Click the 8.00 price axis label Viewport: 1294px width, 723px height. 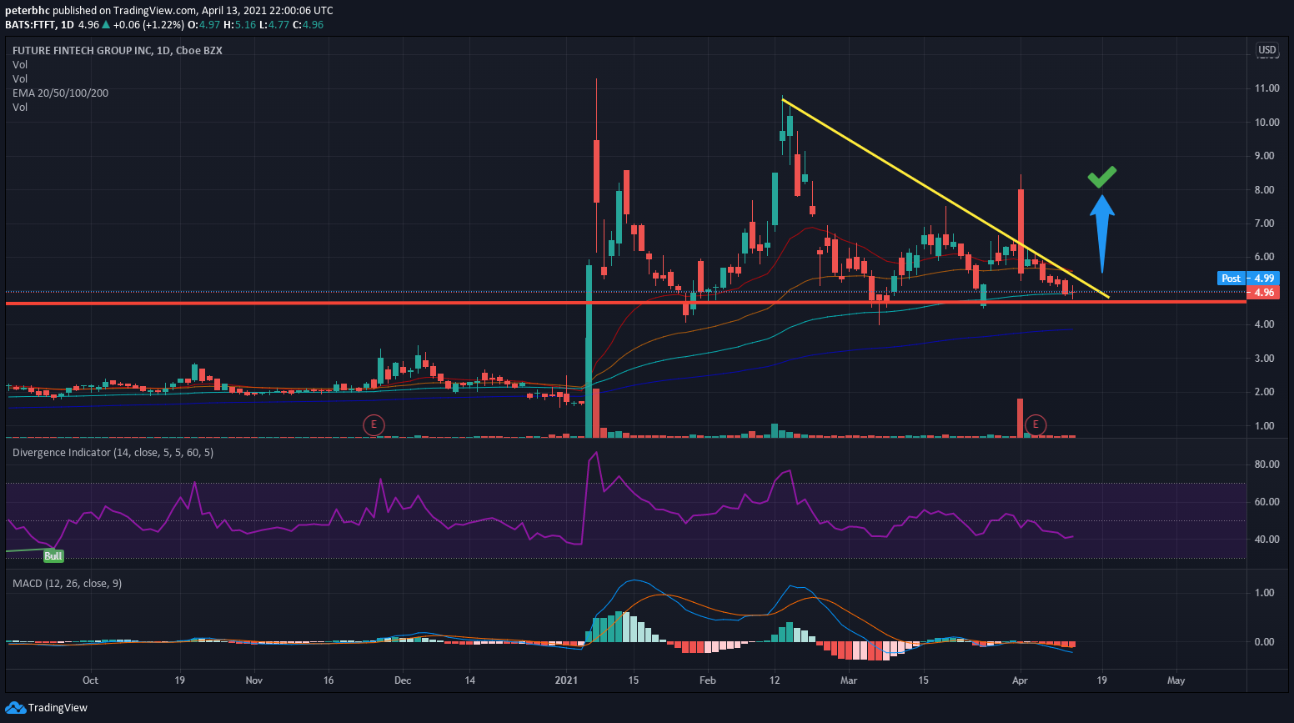(1264, 190)
